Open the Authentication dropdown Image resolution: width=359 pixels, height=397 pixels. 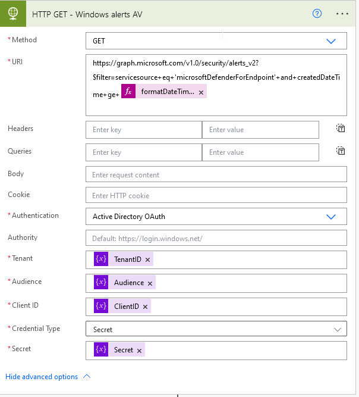pyautogui.click(x=216, y=217)
